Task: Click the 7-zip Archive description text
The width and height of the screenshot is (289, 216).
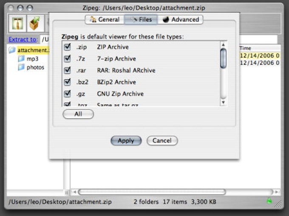Action: (116, 59)
